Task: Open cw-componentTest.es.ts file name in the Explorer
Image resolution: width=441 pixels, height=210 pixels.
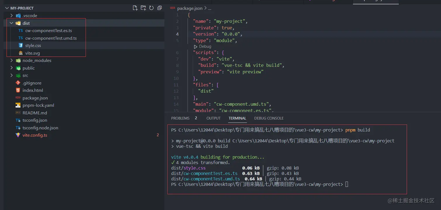Action: click(49, 31)
